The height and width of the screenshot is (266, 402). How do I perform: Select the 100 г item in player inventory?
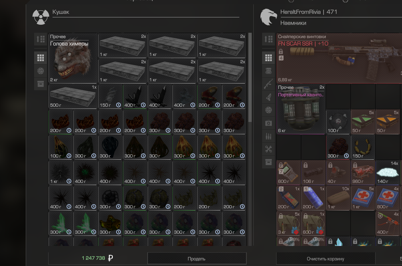tap(338, 122)
